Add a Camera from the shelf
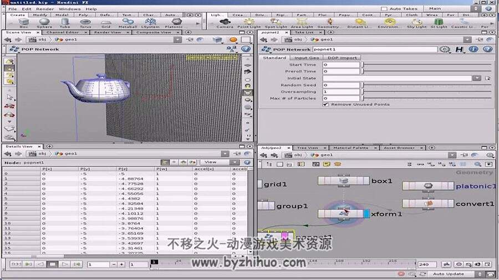Image resolution: width=499 pixels, height=280 pixels. pyautogui.click(x=225, y=23)
